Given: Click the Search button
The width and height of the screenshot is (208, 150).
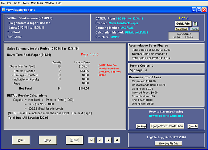Looking at the screenshot, I should coord(193,126).
